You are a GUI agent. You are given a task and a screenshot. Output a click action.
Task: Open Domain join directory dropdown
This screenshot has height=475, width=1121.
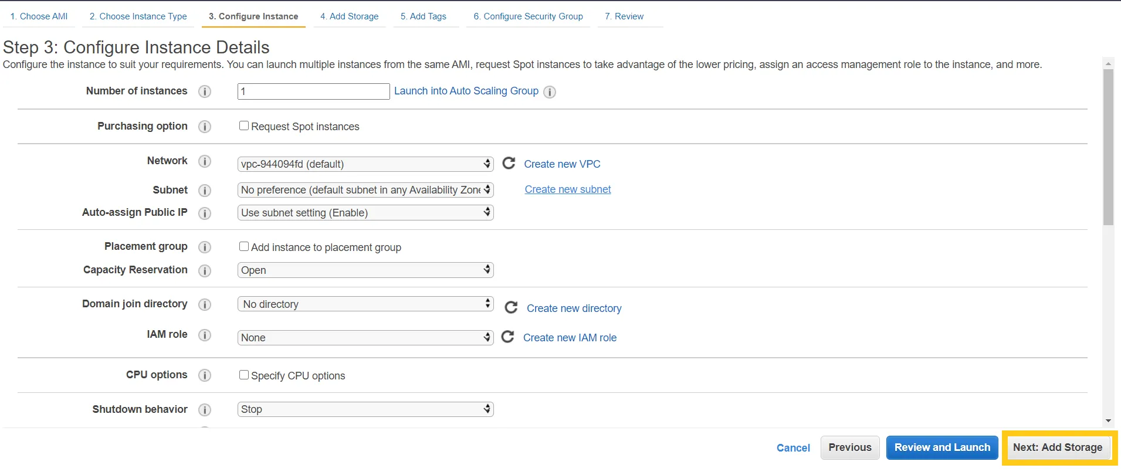365,304
